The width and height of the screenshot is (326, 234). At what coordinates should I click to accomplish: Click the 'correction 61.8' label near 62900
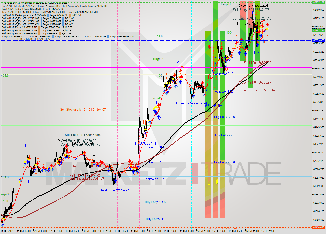pyautogui.click(x=155, y=162)
